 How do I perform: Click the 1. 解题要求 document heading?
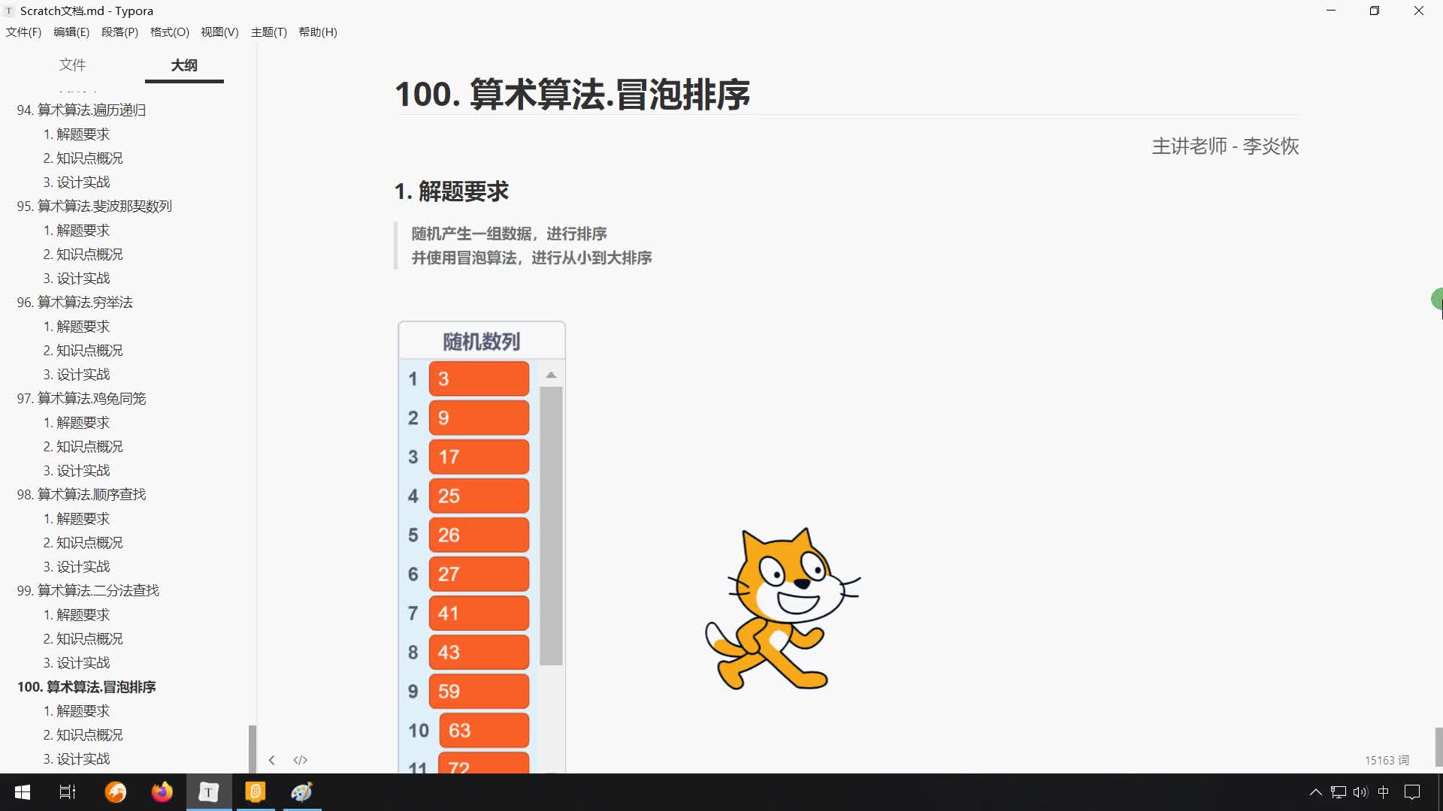pyautogui.click(x=452, y=191)
